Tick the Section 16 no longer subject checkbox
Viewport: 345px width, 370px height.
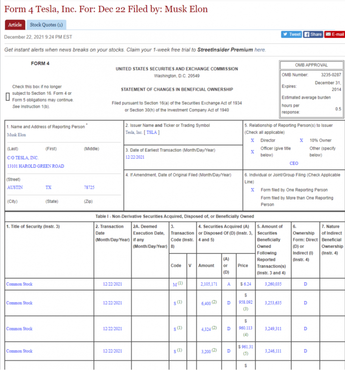click(7, 96)
